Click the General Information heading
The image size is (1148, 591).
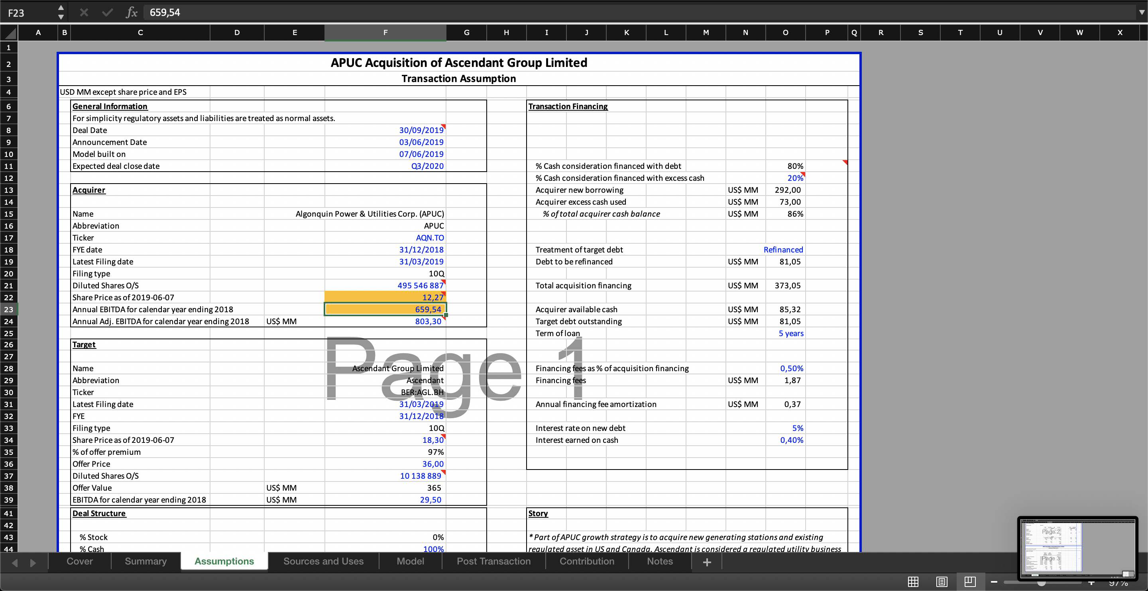pos(110,106)
